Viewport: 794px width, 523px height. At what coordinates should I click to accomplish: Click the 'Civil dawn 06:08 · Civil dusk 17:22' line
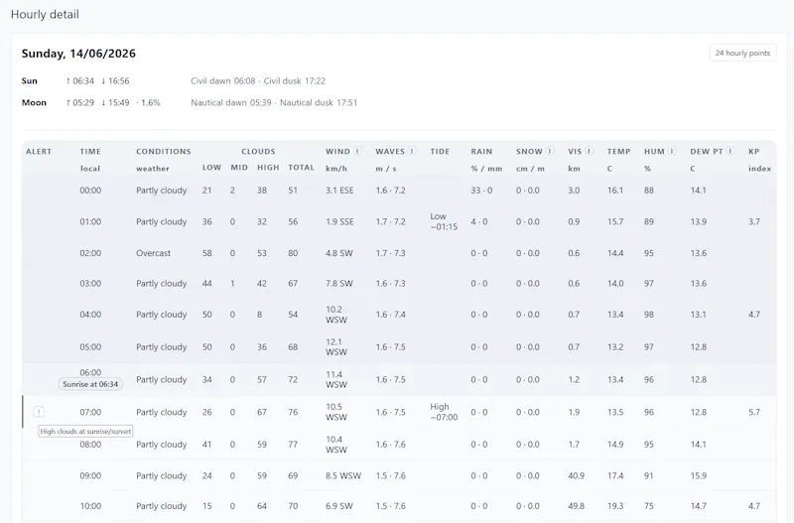pos(258,81)
